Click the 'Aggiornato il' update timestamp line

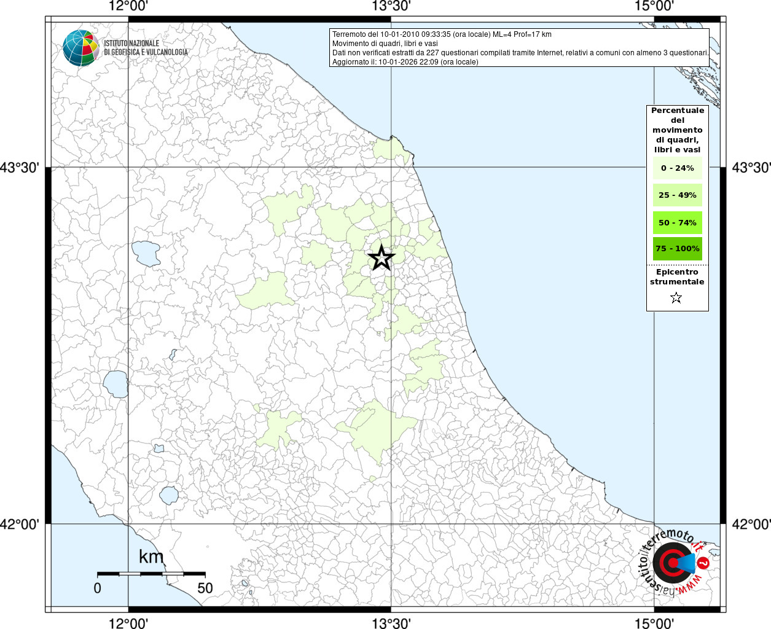pos(405,62)
